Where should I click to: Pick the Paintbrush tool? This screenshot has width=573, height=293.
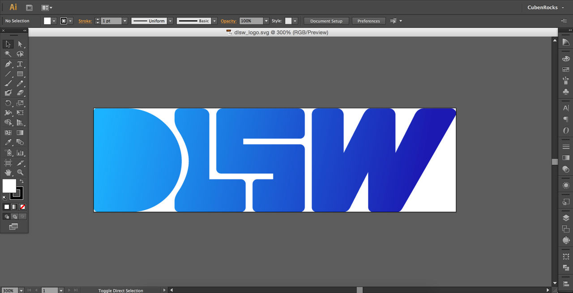coord(8,83)
